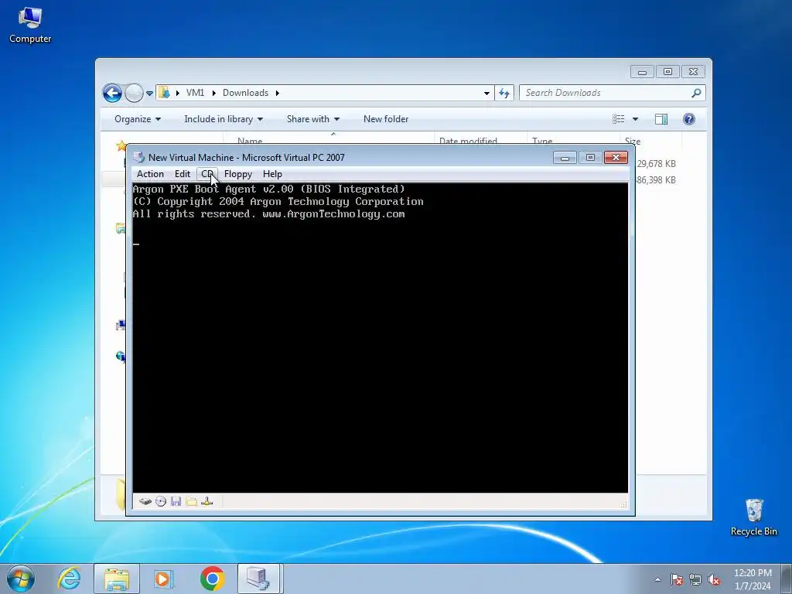
Task: Open the Computer desktop icon
Action: point(30,26)
